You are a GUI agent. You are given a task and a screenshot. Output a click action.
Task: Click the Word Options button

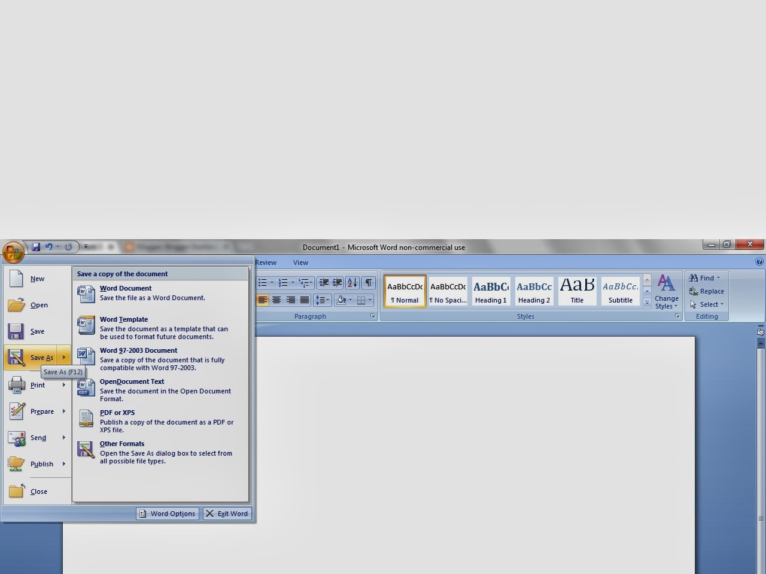coord(167,513)
